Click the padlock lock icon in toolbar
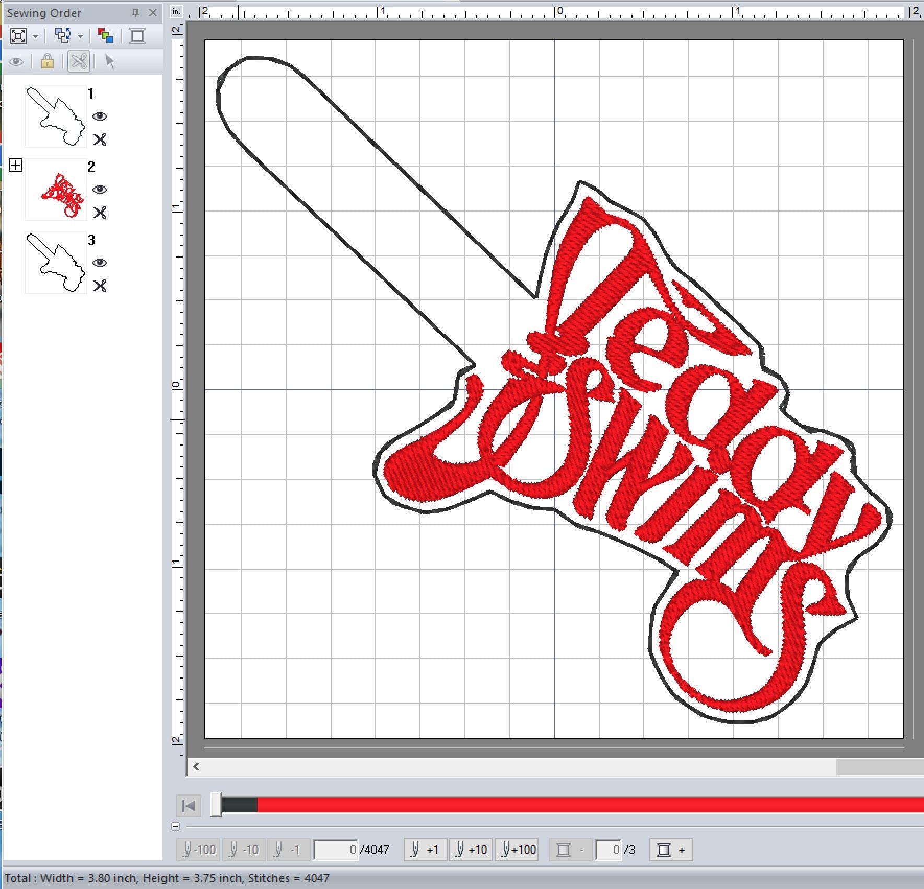This screenshot has height=889, width=924. click(x=48, y=62)
